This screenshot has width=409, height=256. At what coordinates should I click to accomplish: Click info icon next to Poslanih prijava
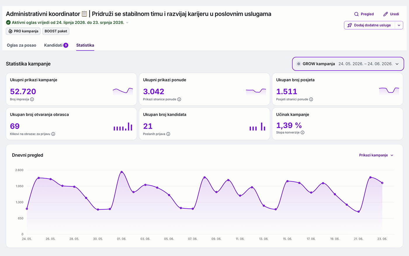(168, 134)
